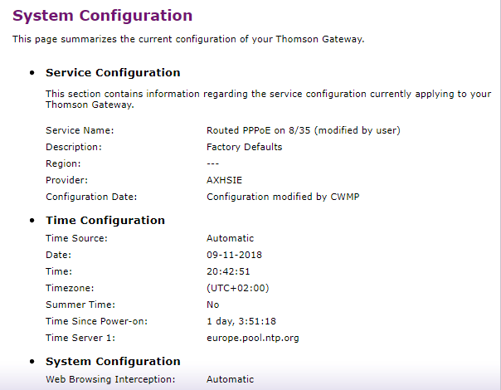501x390 pixels.
Task: Click the Service Name label
Action: point(80,130)
